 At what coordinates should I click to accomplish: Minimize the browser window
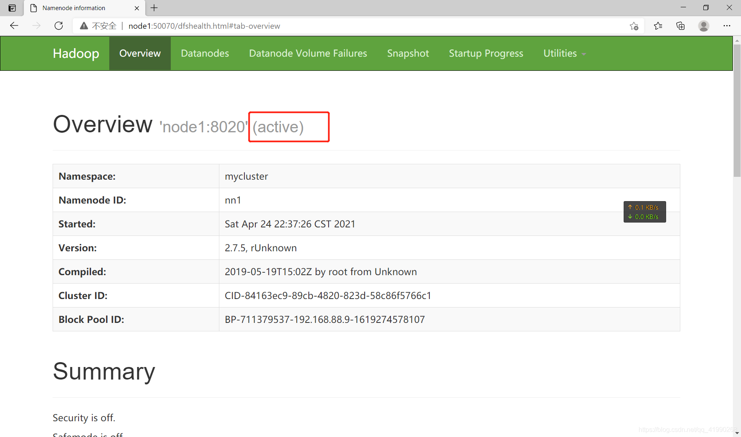[683, 8]
